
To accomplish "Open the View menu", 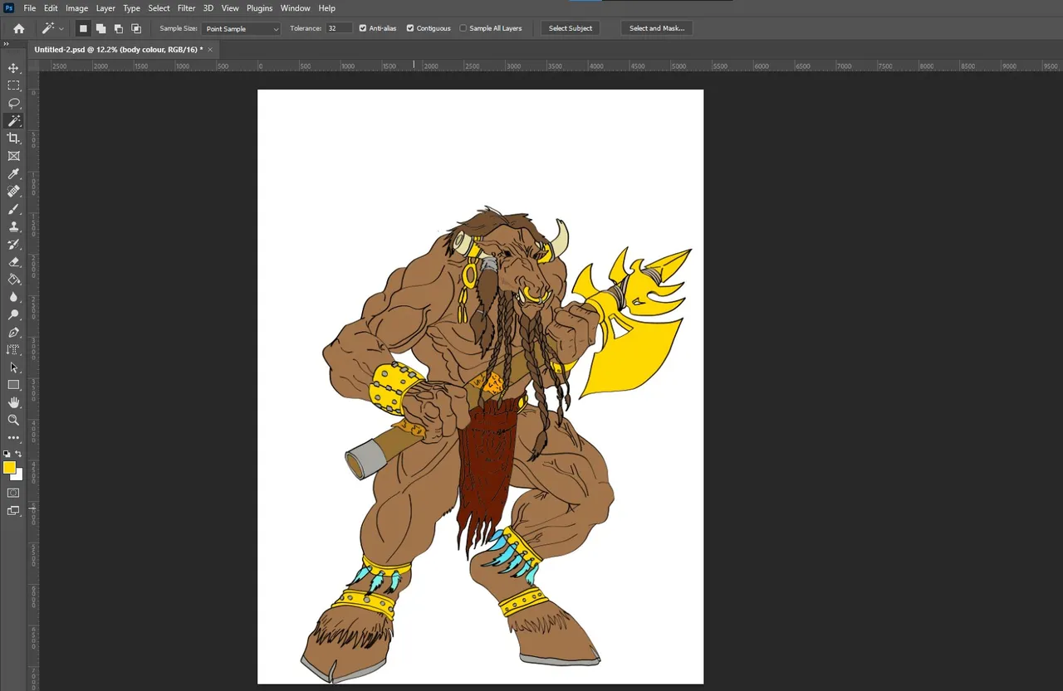I will [x=230, y=8].
